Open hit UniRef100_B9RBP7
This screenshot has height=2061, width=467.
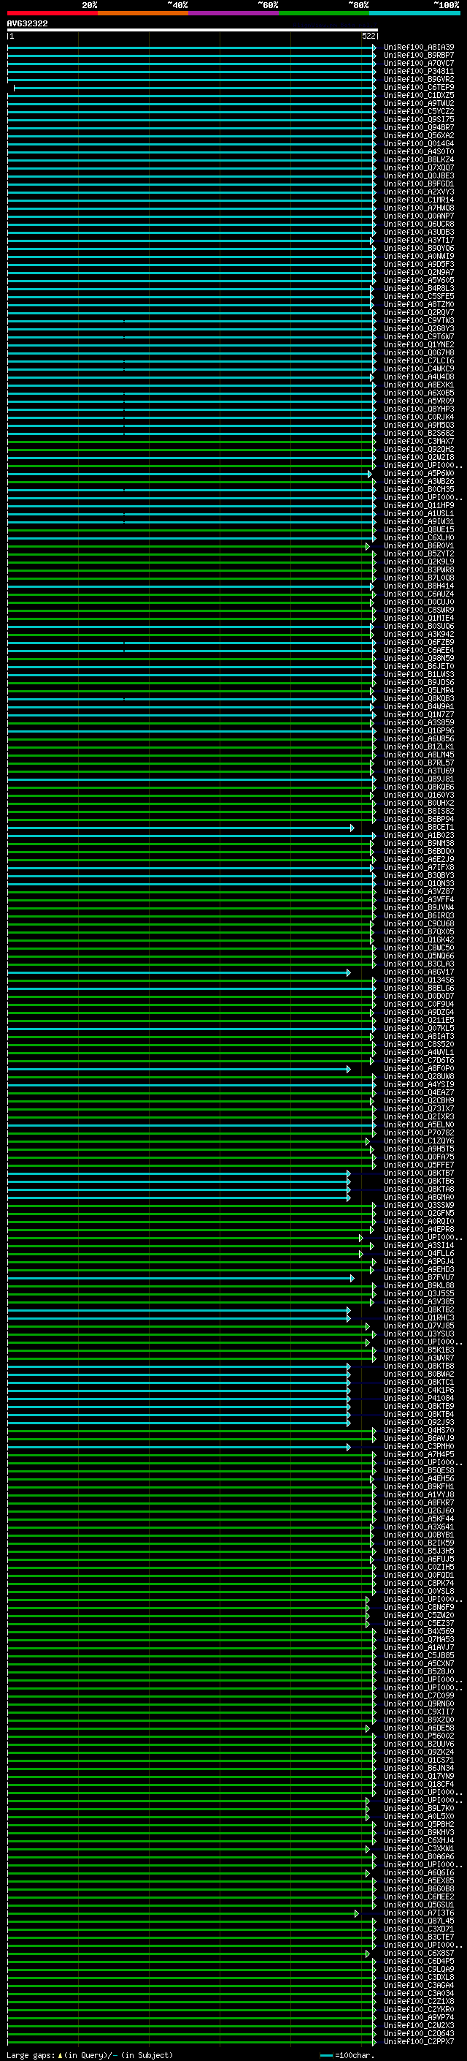pos(419,56)
